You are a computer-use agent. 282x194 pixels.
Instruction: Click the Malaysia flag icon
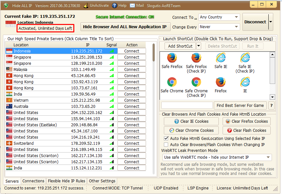[9, 69]
